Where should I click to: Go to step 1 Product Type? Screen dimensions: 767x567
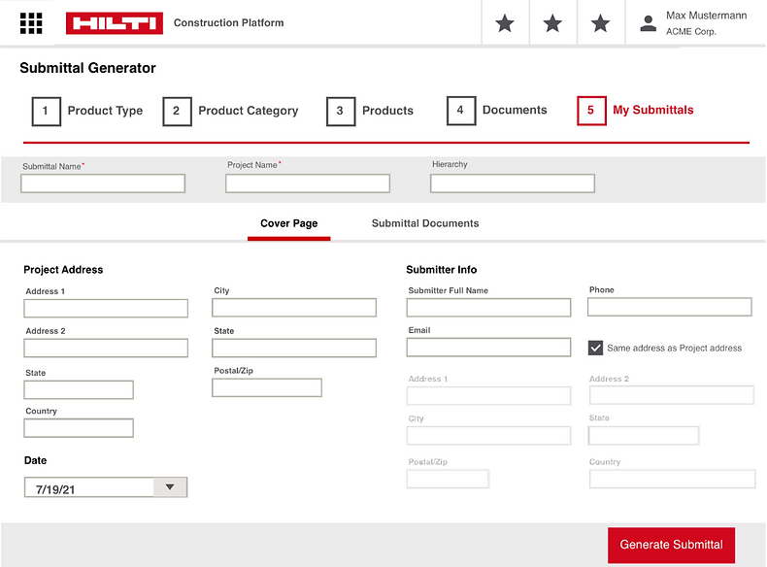pyautogui.click(x=87, y=111)
